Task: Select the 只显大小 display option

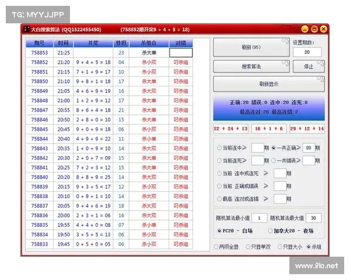Action: coord(279,247)
